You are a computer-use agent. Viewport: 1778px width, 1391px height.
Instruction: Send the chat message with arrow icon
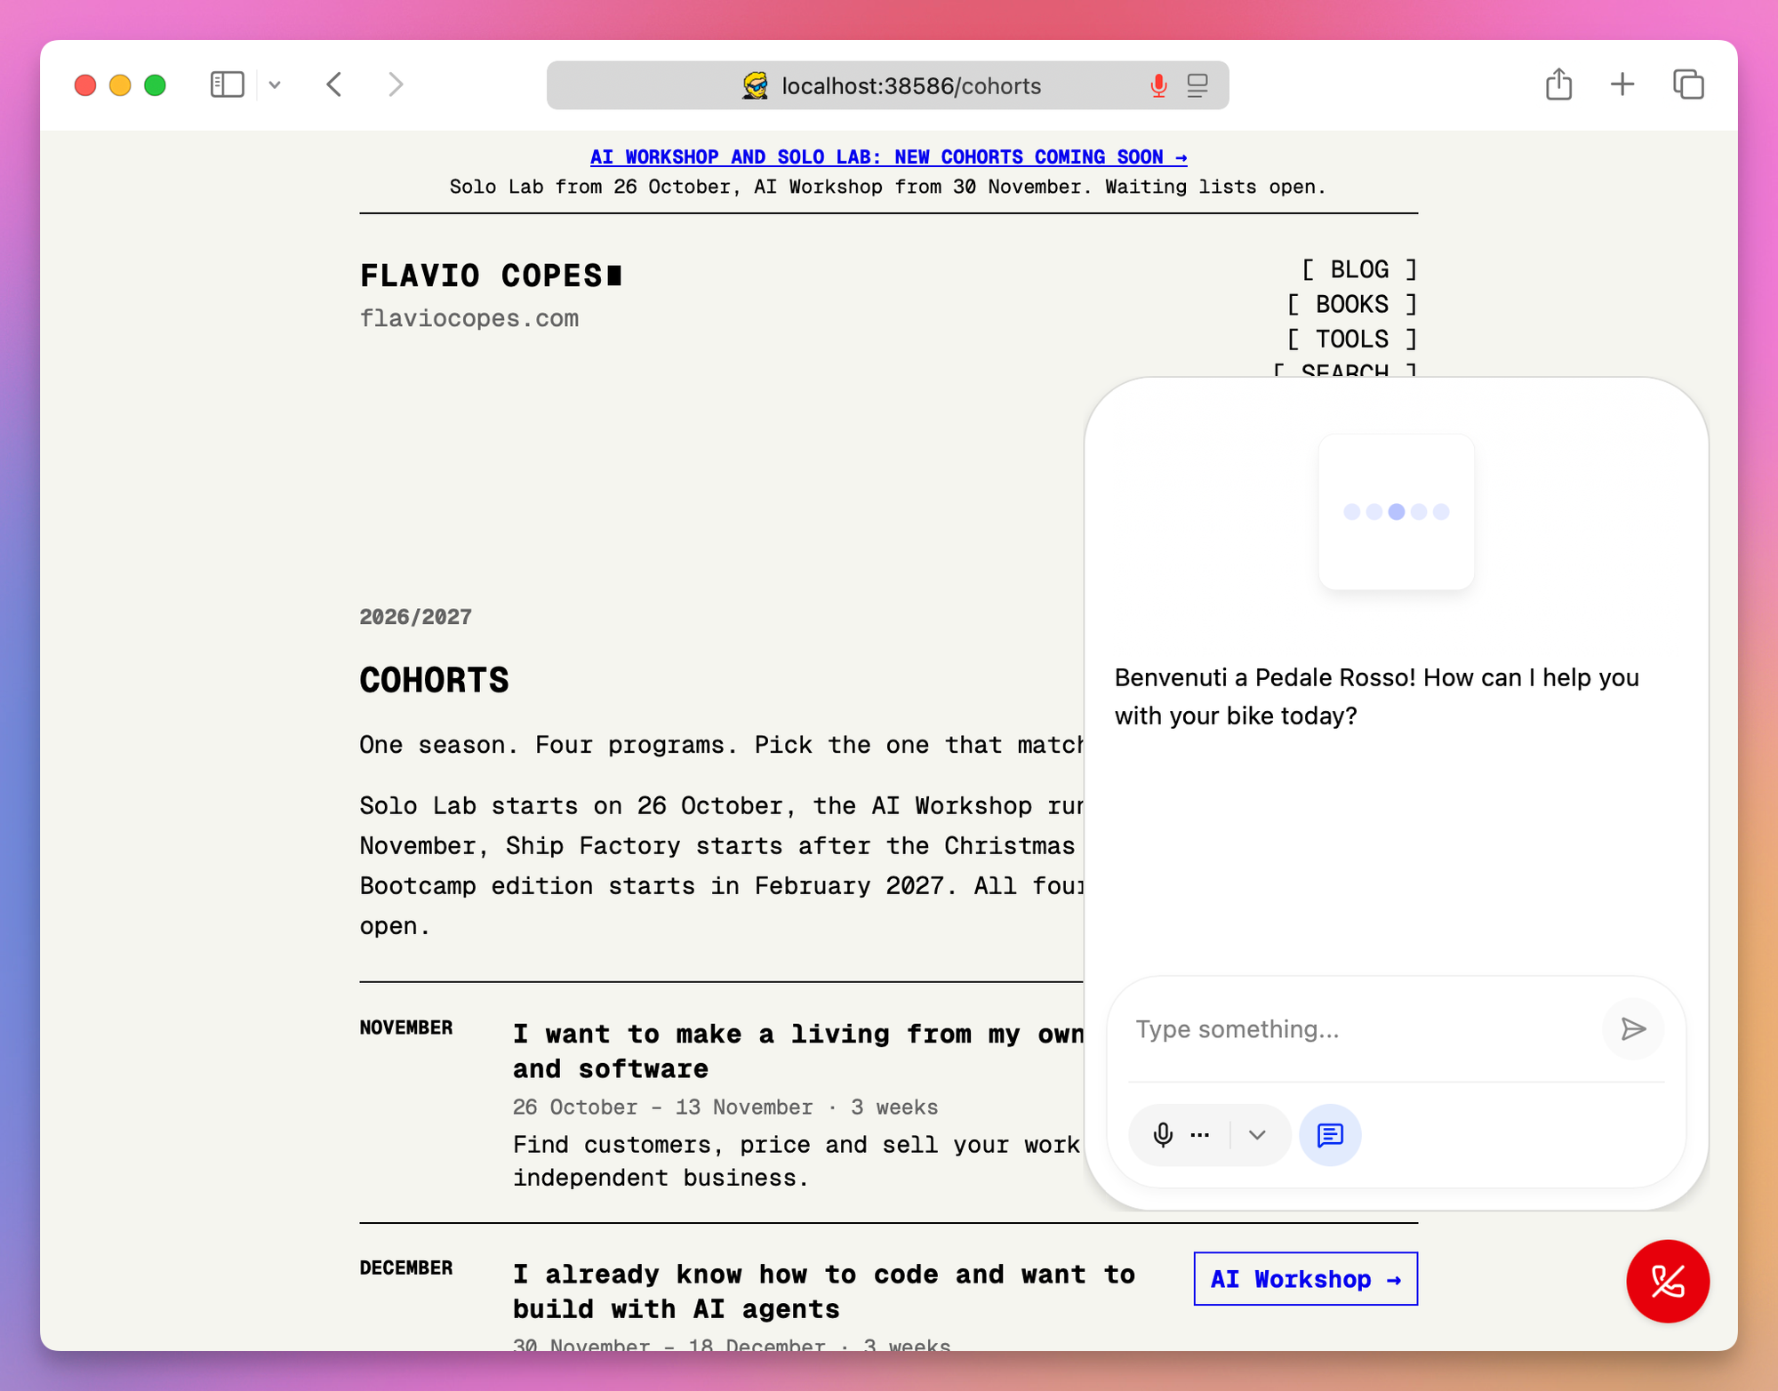(x=1633, y=1029)
